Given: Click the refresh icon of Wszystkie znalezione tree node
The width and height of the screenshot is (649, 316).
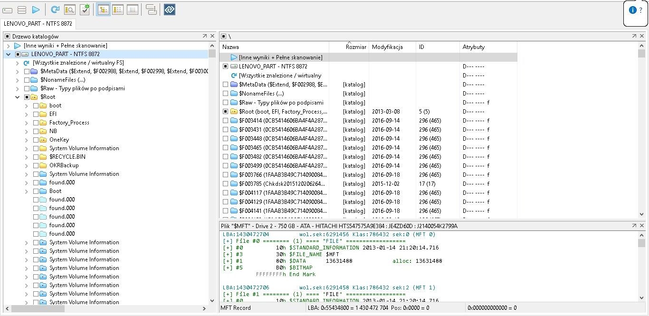Looking at the screenshot, I should pos(27,63).
